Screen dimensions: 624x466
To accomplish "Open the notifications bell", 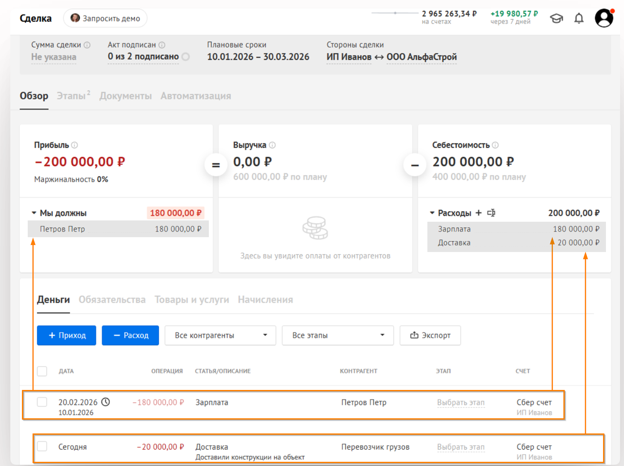I will [579, 18].
